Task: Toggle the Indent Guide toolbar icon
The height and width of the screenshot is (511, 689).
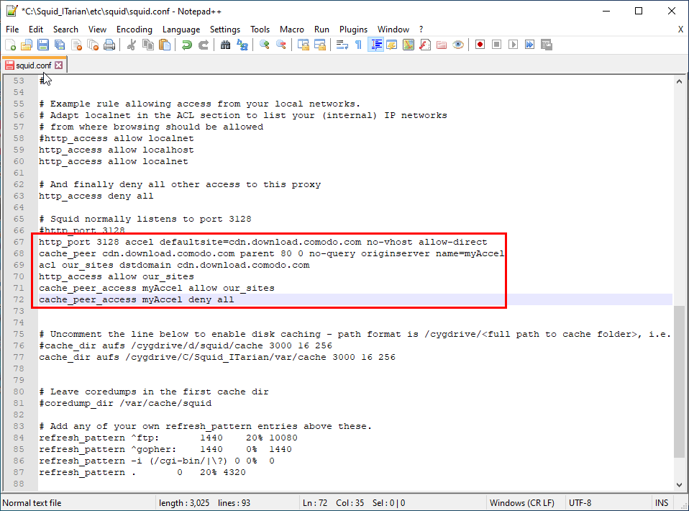Action: click(375, 45)
